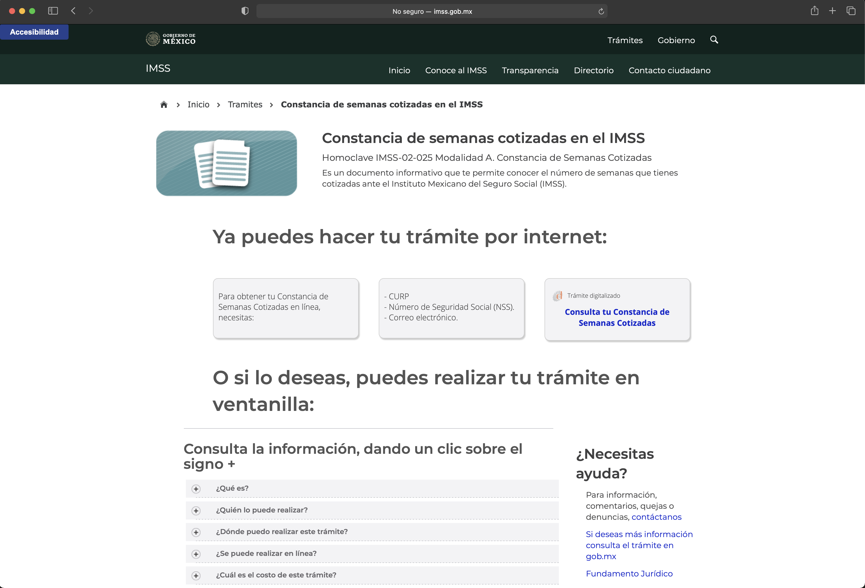Open the privacy shield icon
865x588 pixels.
[x=245, y=11]
